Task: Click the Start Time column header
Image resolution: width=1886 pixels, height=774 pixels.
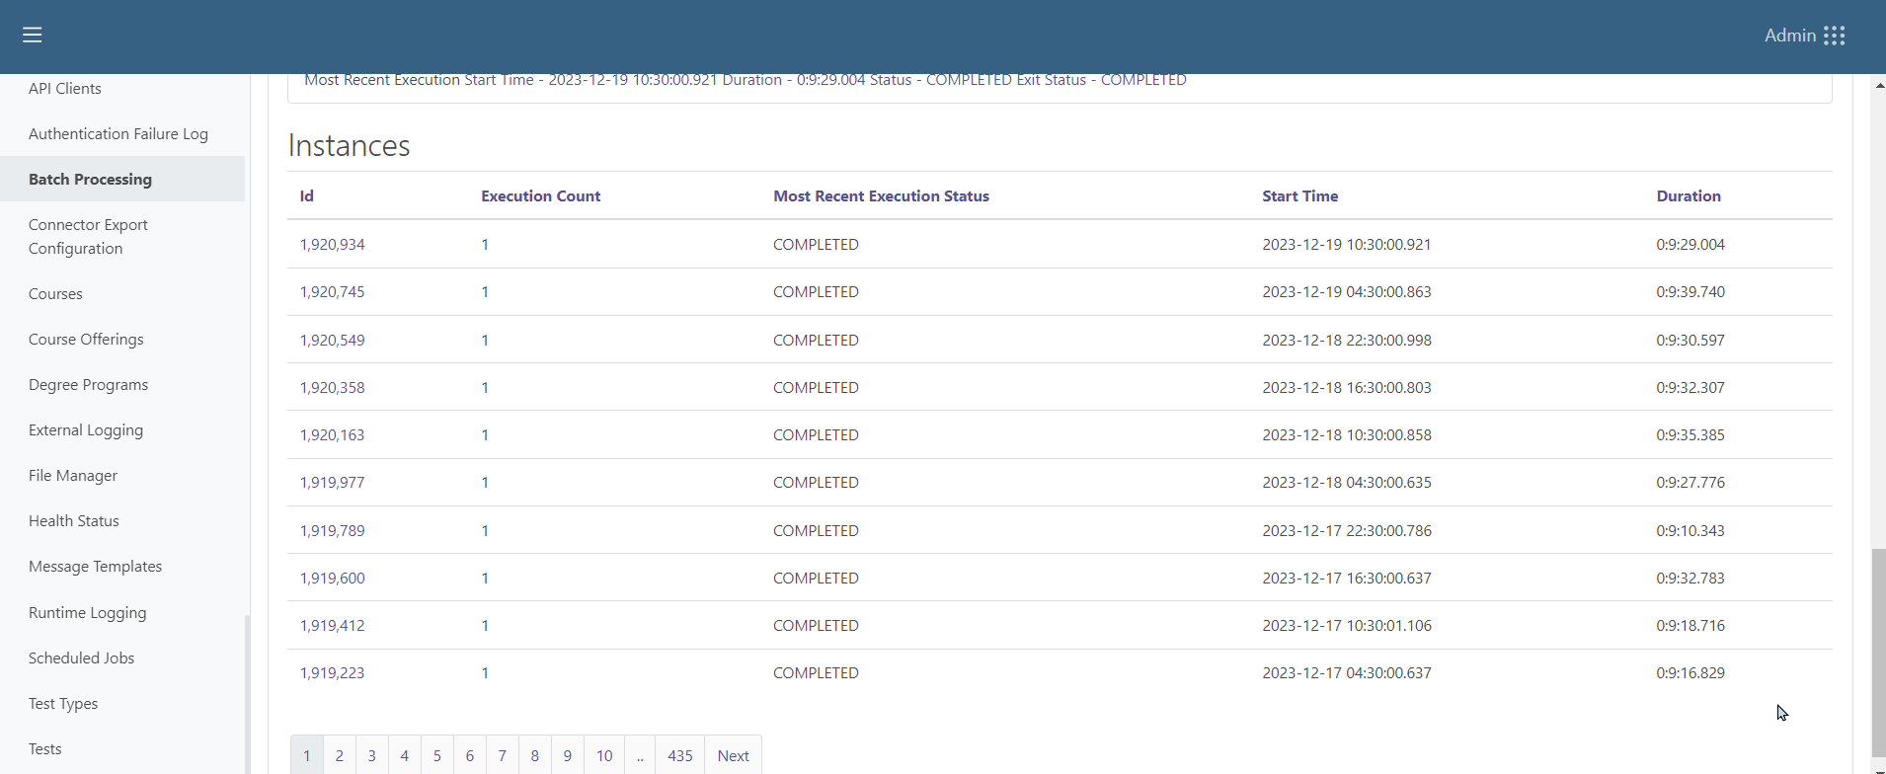Action: coord(1300,196)
